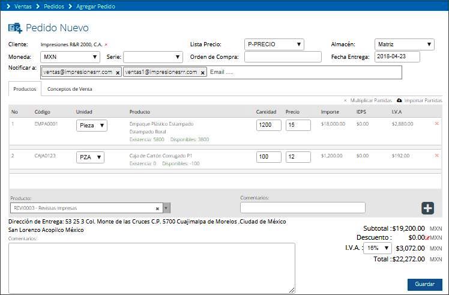
Task: Click the Importar Partidas cloud icon
Action: [x=399, y=100]
